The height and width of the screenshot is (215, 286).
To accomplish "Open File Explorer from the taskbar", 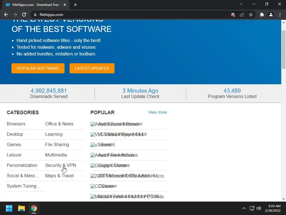I will [21, 208].
